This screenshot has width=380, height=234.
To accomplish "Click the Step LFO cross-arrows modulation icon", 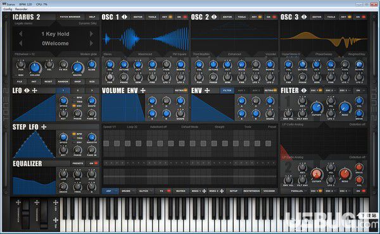I will [44, 127].
